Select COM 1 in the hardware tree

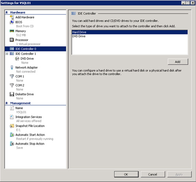pos(20,76)
